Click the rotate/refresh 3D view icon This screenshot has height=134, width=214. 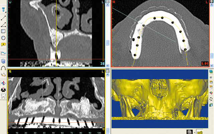211,99
